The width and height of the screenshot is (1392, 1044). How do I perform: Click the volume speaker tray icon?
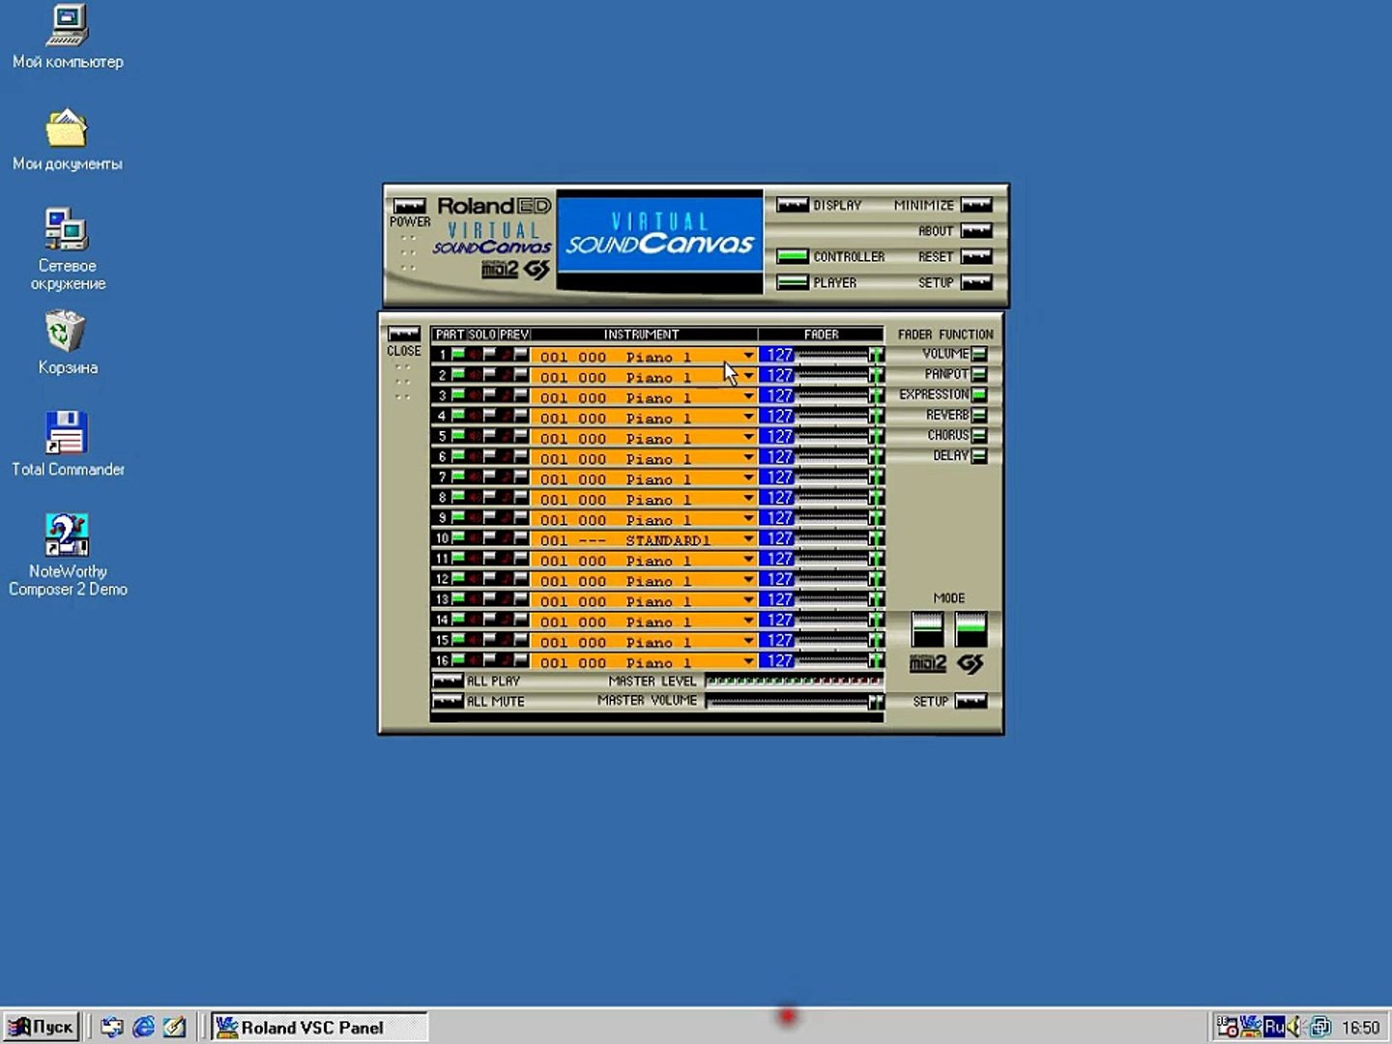pos(1295,1027)
